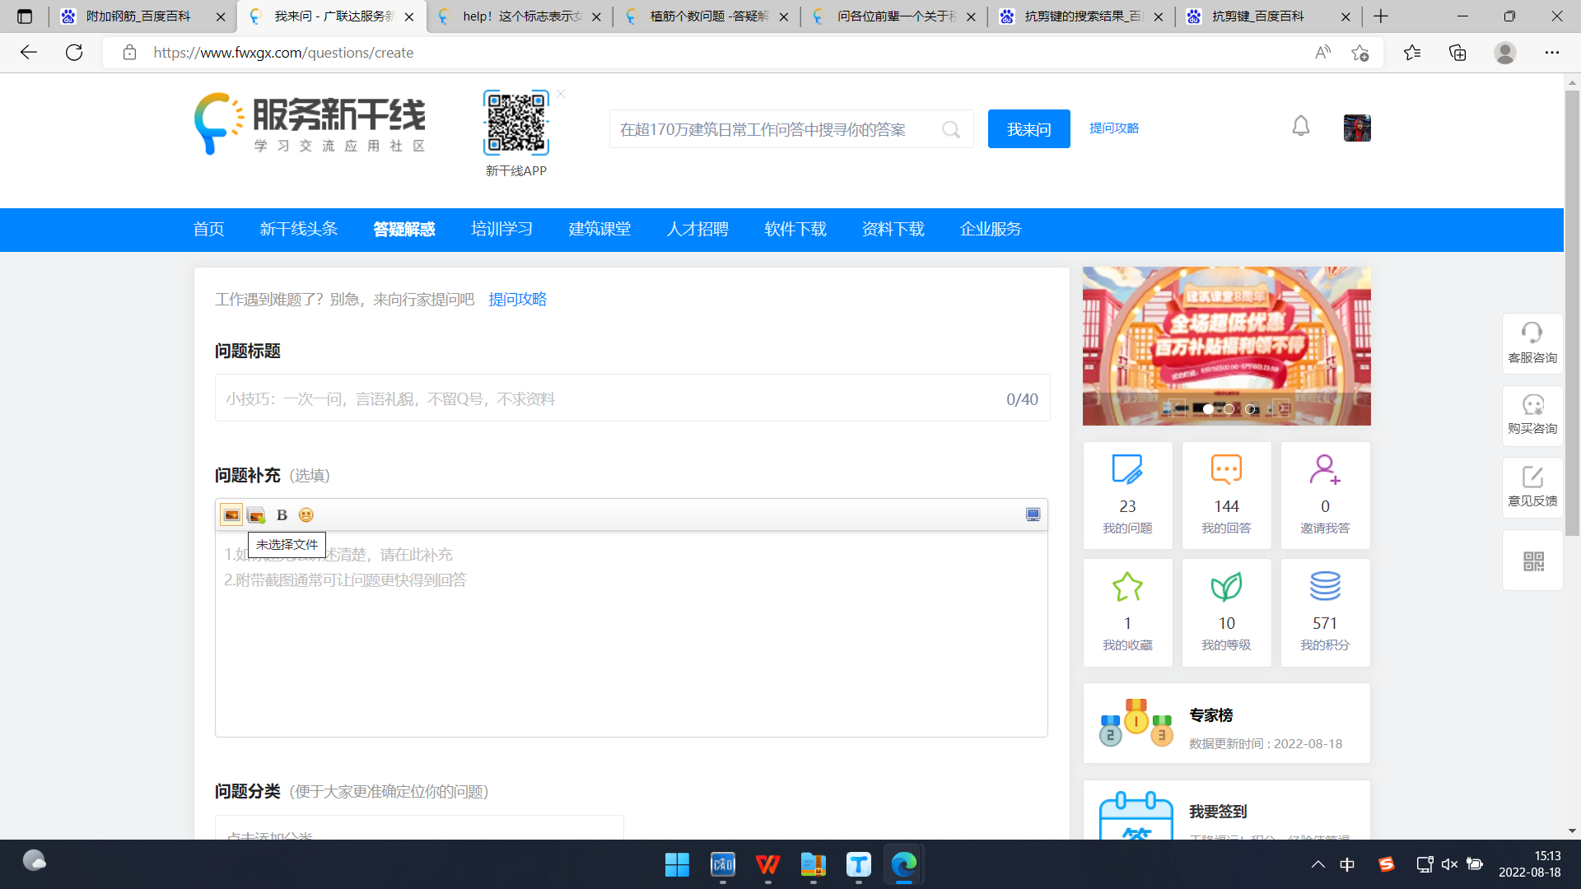Open browser settings ellipsis menu
Screen dimensions: 1581x889
point(1551,53)
